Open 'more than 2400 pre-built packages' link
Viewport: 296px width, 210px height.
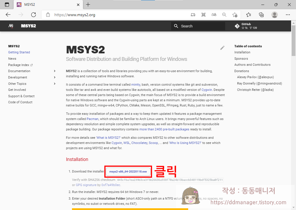[x=164, y=129]
